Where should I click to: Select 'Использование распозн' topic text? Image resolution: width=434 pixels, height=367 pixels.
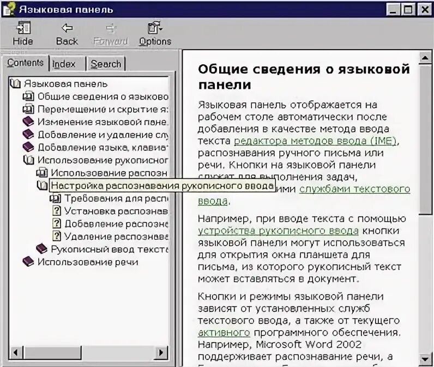pyautogui.click(x=110, y=173)
